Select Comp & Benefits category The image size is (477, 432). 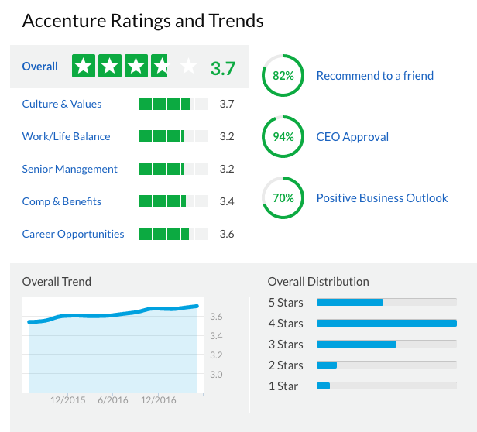pyautogui.click(x=62, y=201)
